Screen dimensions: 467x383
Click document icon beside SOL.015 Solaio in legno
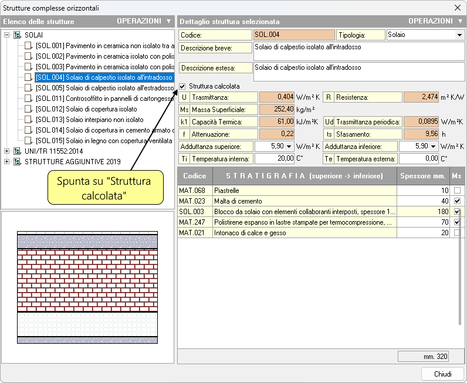[x=28, y=141]
